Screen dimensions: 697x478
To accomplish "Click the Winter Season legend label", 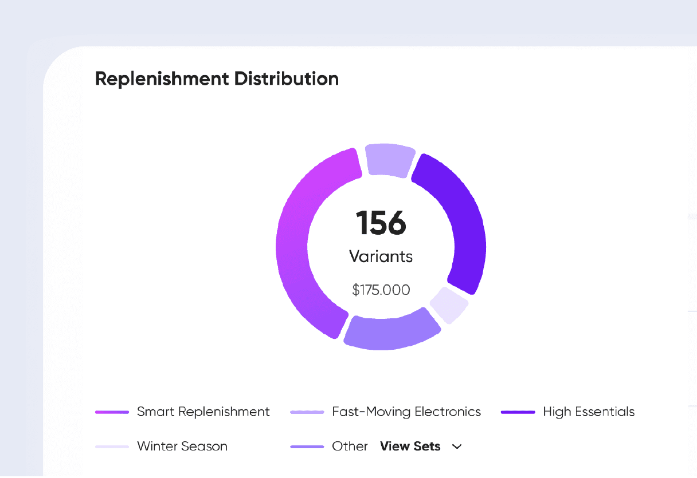I will (182, 447).
